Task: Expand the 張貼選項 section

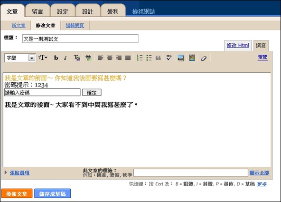Action: pos(19,173)
